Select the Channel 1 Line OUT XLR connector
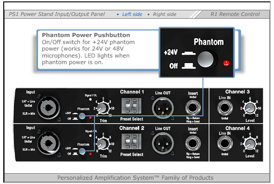 163,108
